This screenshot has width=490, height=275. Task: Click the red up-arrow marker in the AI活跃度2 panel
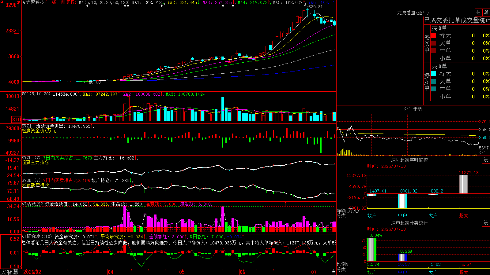click(x=285, y=204)
